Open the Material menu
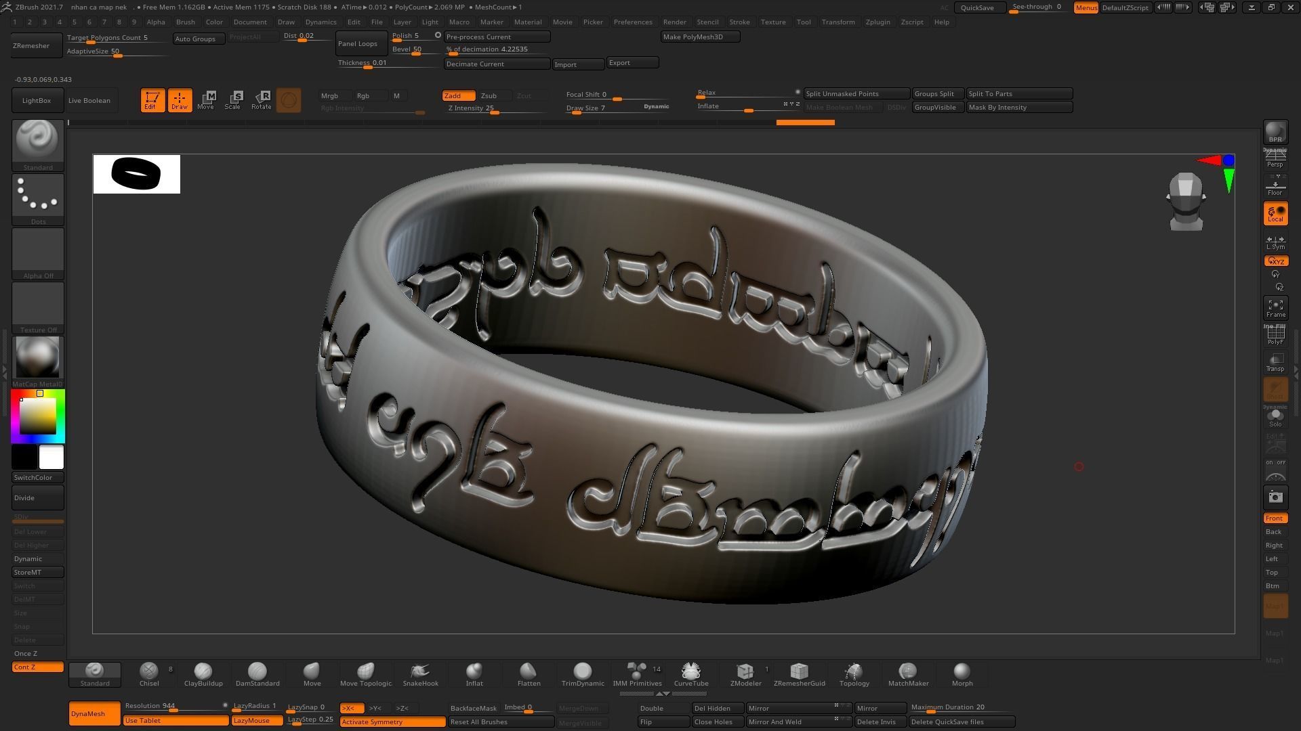 click(x=528, y=22)
